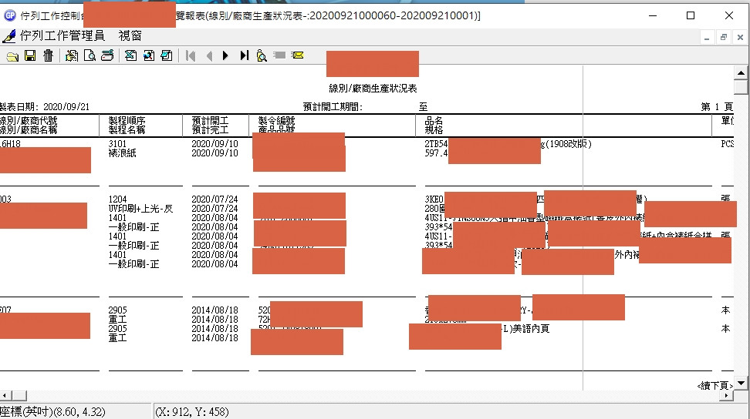Click the 製程順序 column header
Viewport: 750px width, 419px height.
(127, 121)
